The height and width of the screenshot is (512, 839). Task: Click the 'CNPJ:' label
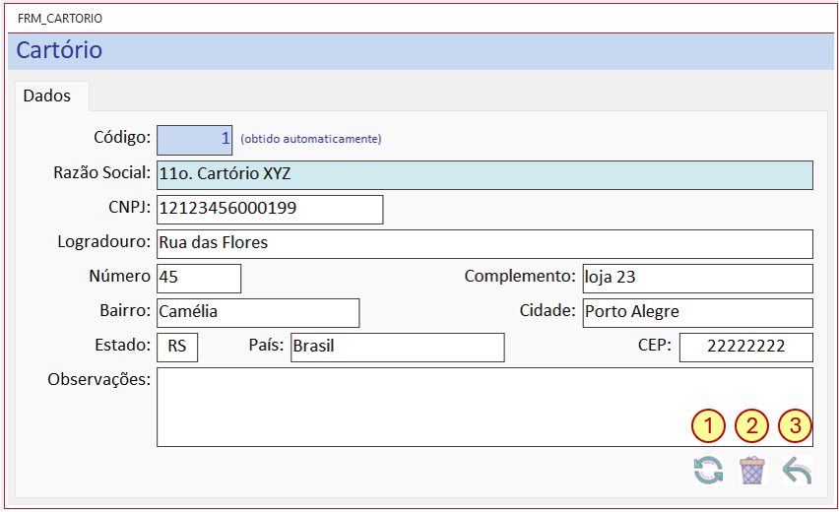pos(129,207)
